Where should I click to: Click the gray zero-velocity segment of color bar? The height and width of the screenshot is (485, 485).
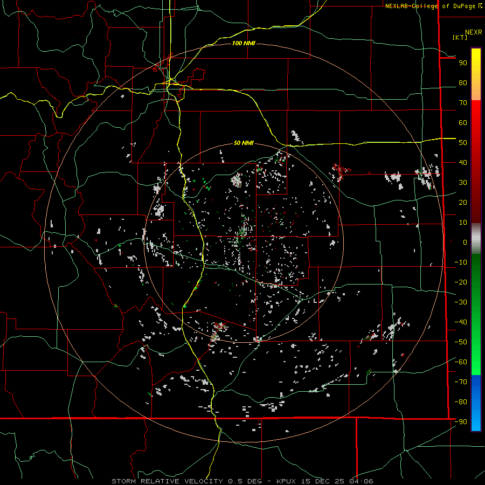click(476, 239)
